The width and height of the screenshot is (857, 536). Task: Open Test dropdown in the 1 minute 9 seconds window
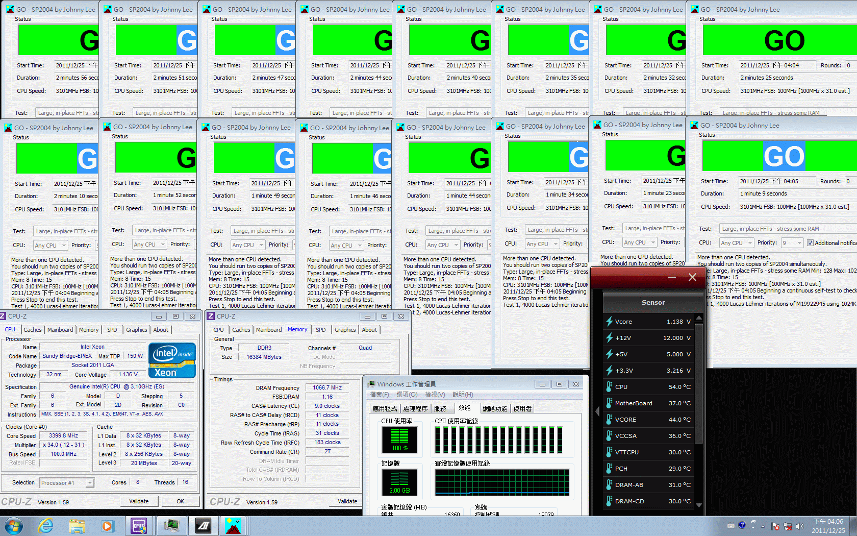[x=788, y=229]
